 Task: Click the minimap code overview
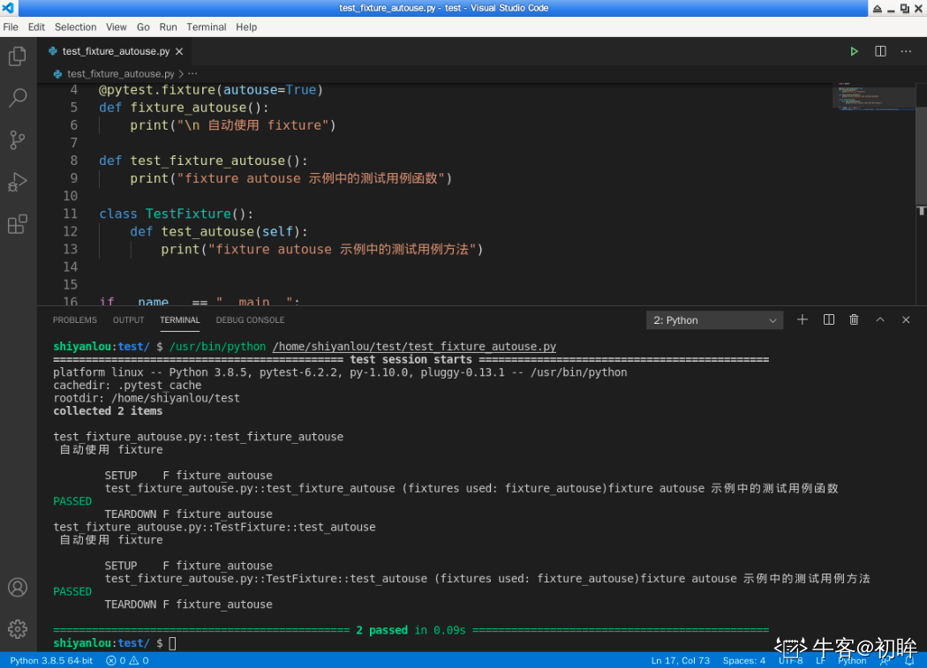click(x=873, y=96)
